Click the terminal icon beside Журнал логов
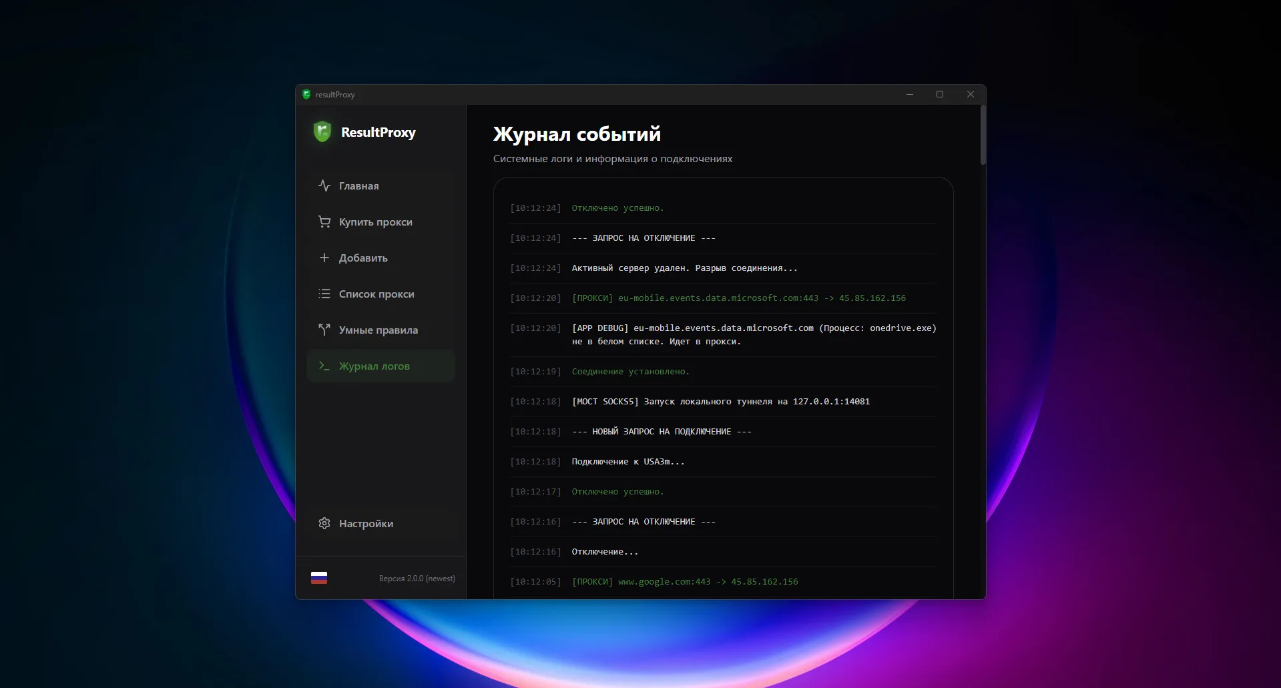 click(x=324, y=366)
